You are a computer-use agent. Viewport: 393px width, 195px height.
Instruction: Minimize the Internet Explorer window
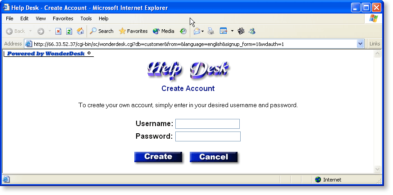[356, 8]
